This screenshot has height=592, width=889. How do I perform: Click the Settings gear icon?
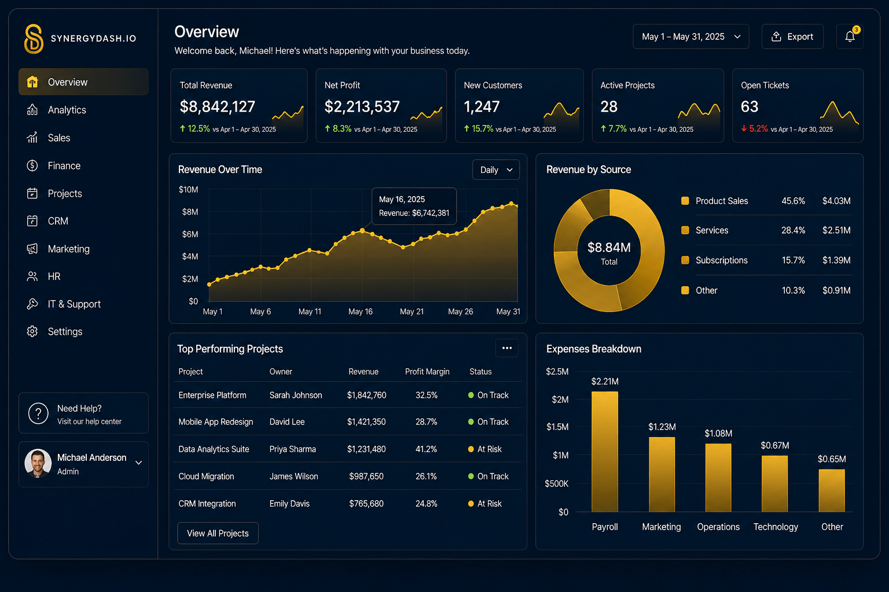point(32,331)
